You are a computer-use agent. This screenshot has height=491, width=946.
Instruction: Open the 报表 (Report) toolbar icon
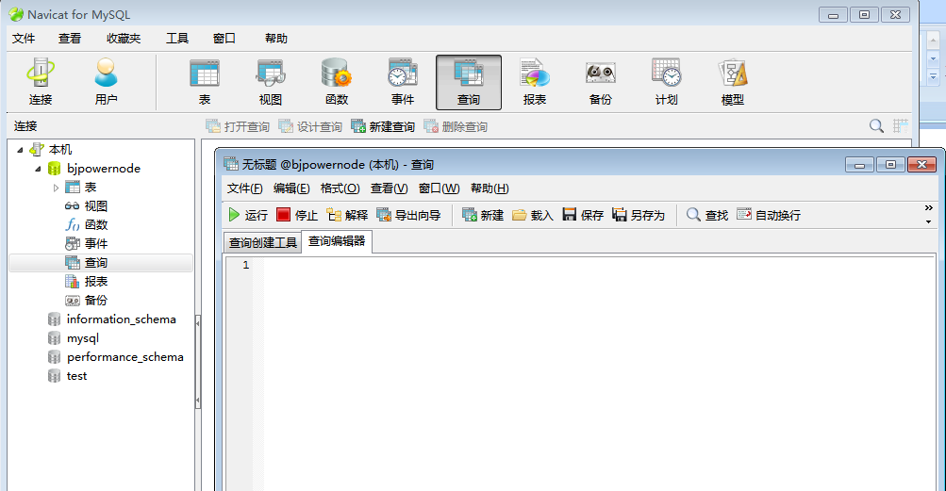pyautogui.click(x=535, y=82)
